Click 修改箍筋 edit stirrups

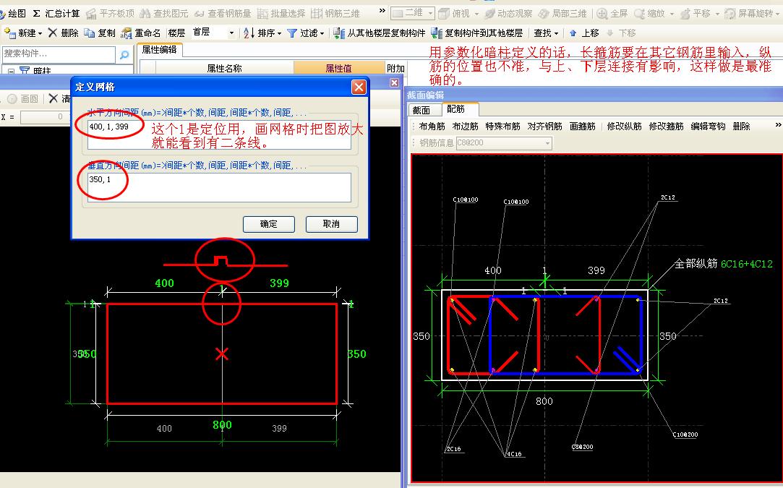point(666,127)
